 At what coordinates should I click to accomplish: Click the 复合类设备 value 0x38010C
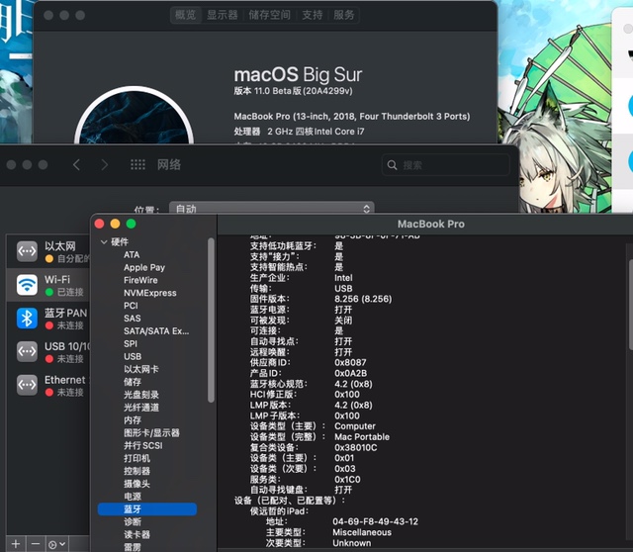click(x=355, y=447)
